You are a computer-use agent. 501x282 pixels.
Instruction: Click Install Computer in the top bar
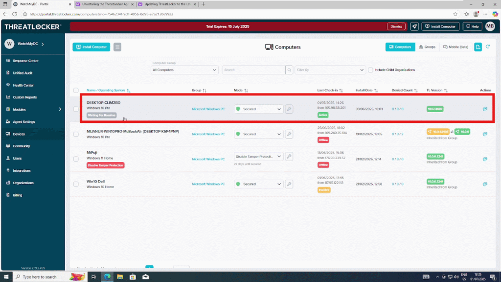click(x=440, y=26)
